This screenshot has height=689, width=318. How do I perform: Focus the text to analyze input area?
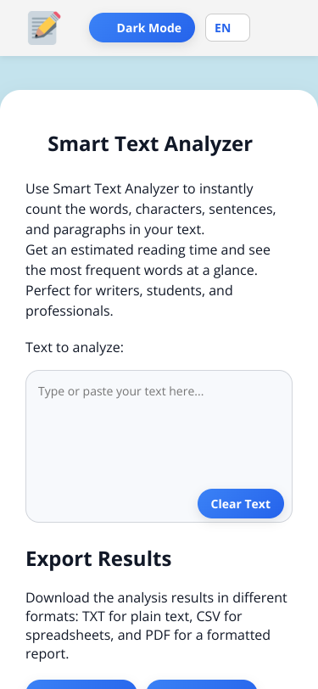point(159,446)
